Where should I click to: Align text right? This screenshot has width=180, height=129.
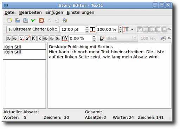[x=152, y=29]
